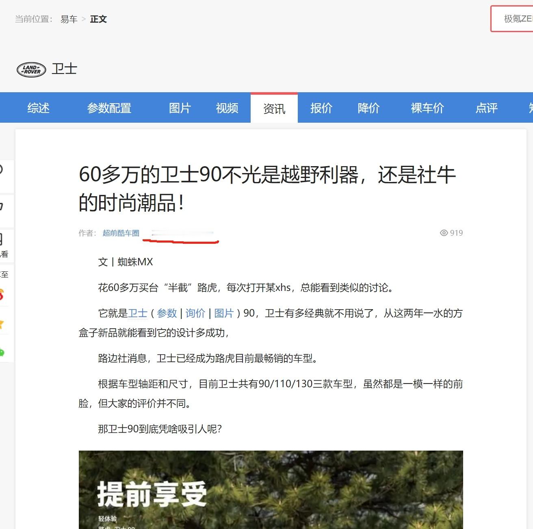533x529 pixels.
Task: Go to the 视频 tab
Action: click(227, 108)
